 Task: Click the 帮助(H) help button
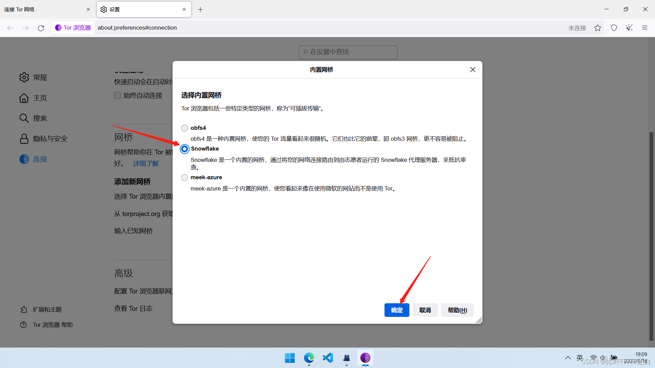tap(457, 310)
